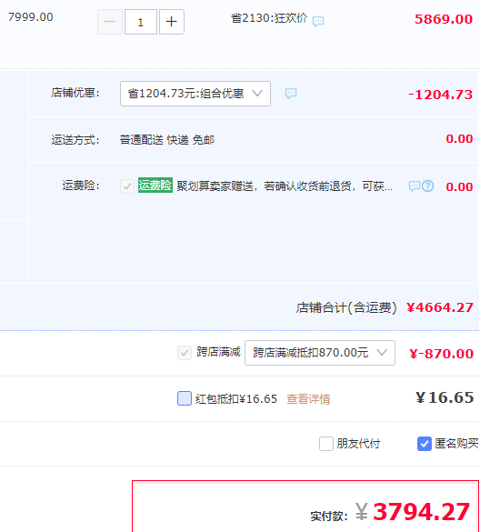Increase quantity with the plus button
480x532 pixels.
click(172, 22)
